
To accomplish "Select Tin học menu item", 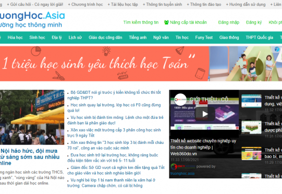I will [x=182, y=38].
